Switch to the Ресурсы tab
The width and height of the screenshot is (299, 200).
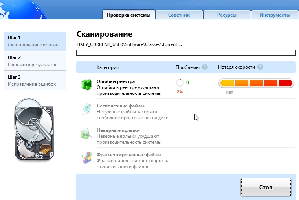227,15
